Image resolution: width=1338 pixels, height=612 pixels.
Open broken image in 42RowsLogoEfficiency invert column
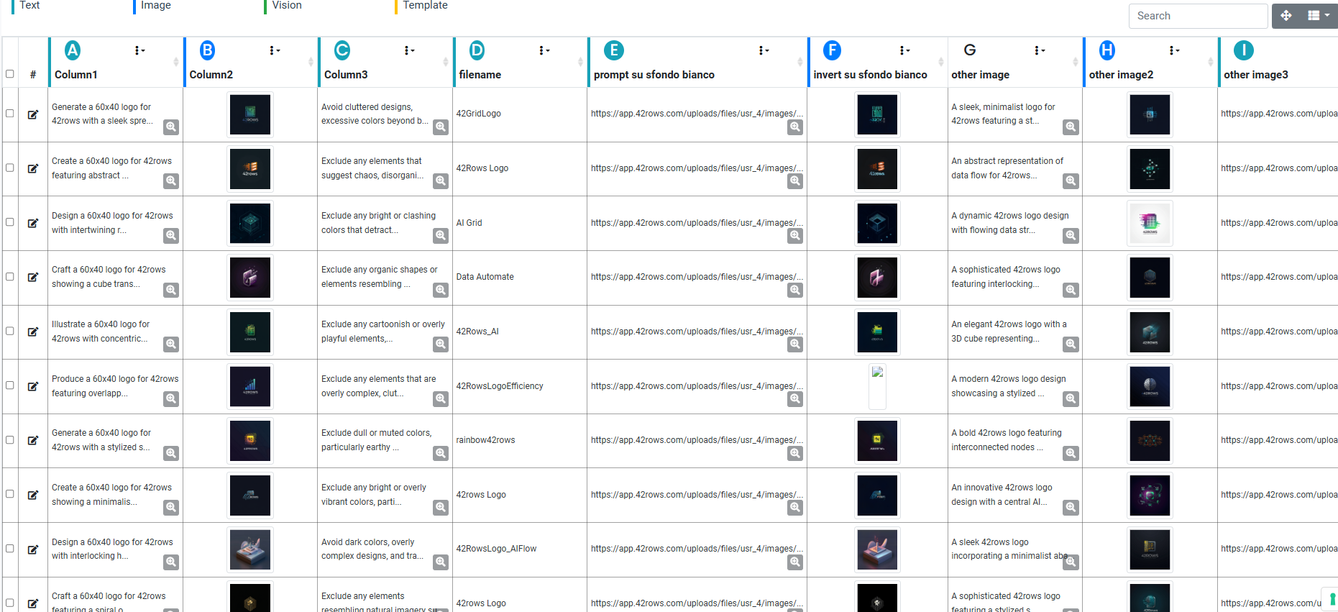(877, 386)
